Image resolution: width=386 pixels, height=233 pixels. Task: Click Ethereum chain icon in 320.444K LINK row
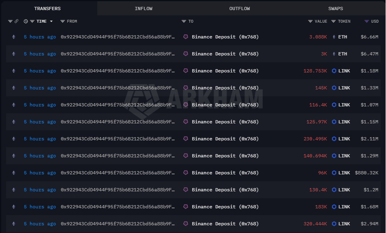(14, 224)
